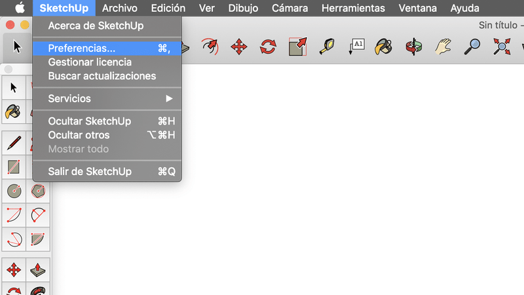This screenshot has height=295, width=524.
Task: Select the arrow Select tool in top toolbar
Action: [x=17, y=47]
